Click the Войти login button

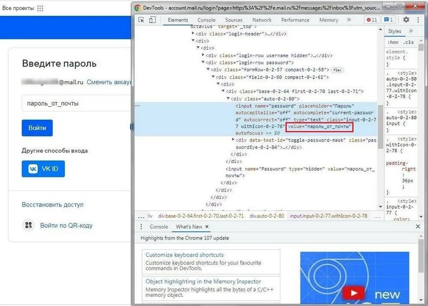pos(37,128)
